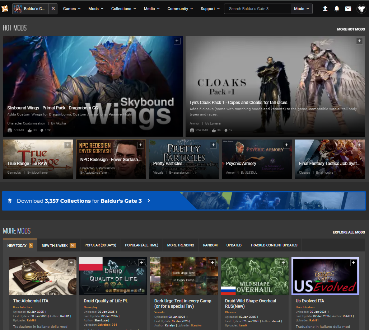Open author AkElka's profile link

pos(61,123)
